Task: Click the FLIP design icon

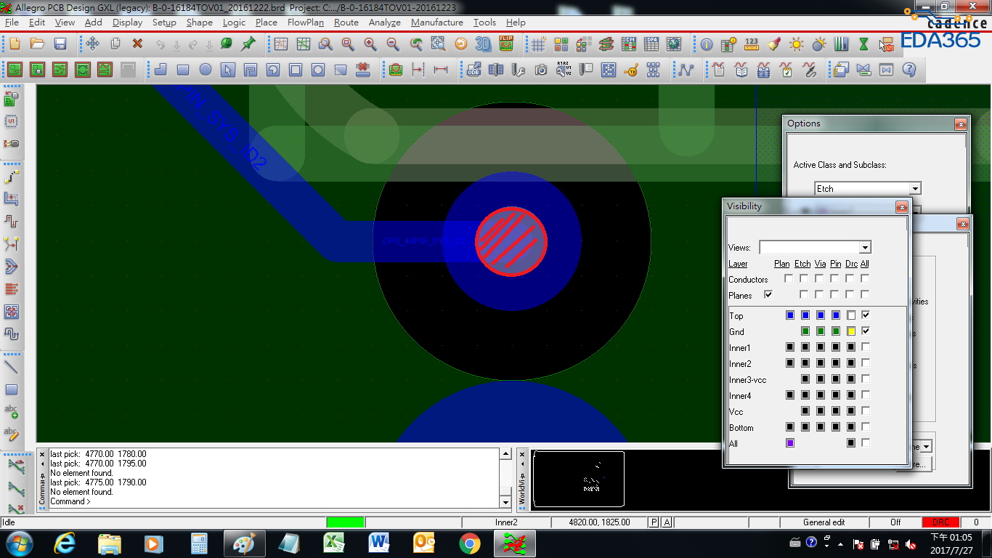Action: 506,44
